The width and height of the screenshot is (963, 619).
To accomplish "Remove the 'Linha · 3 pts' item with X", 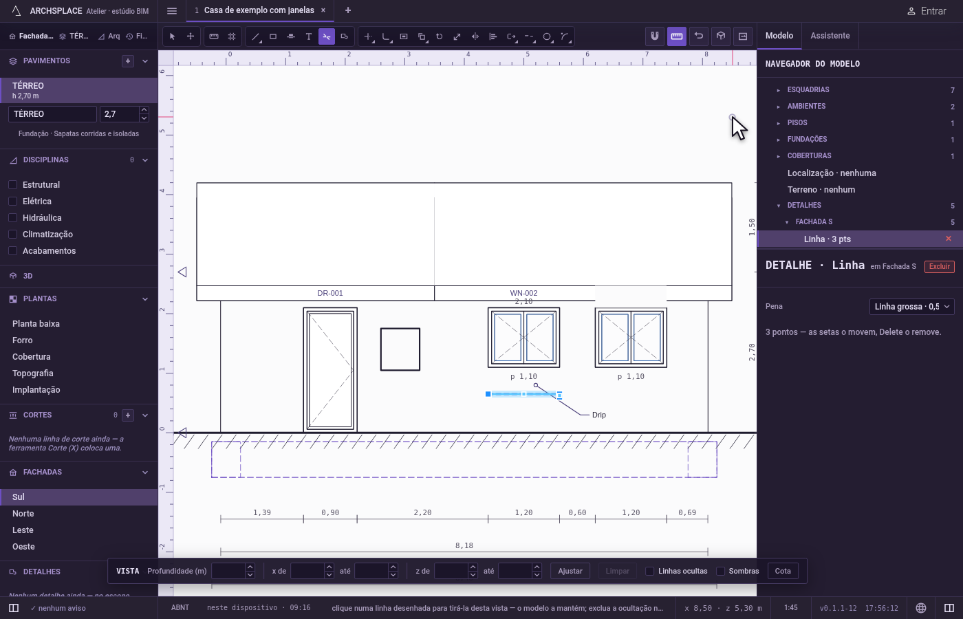I will (949, 239).
